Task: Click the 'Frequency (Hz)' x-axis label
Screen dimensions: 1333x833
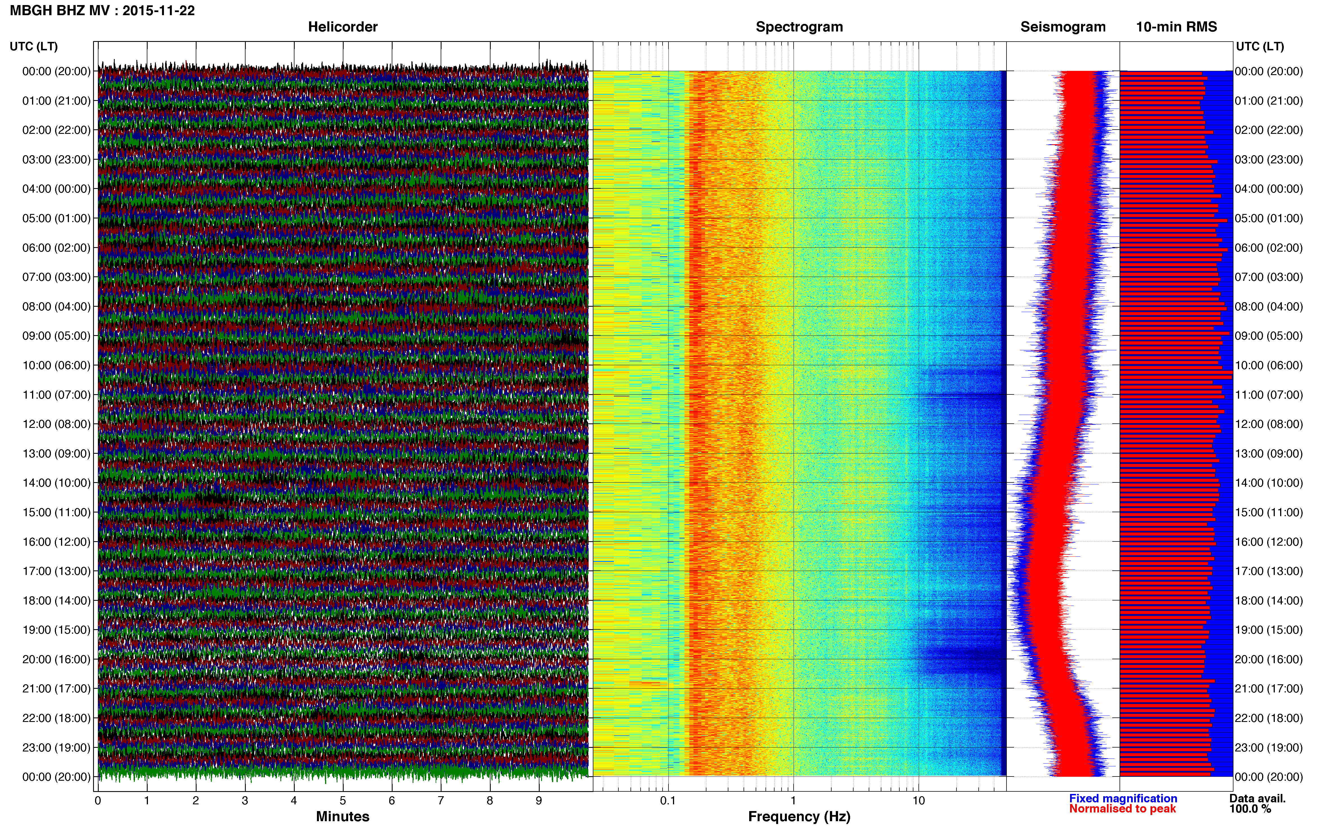Action: (799, 817)
